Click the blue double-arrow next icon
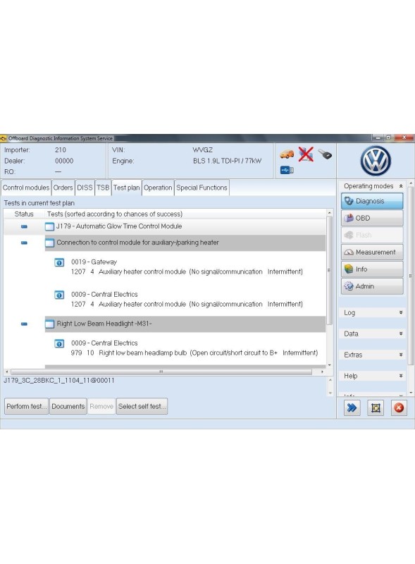415x564 pixels. point(352,407)
